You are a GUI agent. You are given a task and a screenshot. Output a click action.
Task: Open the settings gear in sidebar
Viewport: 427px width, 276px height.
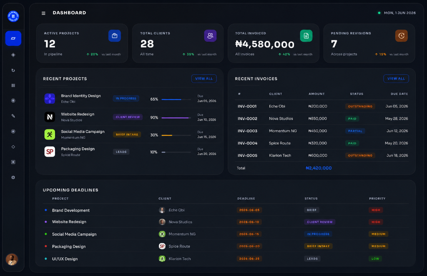(x=13, y=177)
